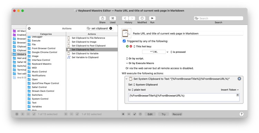
Task: Add a new action with the plus button
Action: 123,114
